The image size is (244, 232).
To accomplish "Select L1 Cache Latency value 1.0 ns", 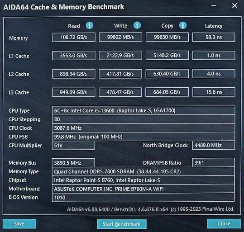I will click(214, 56).
